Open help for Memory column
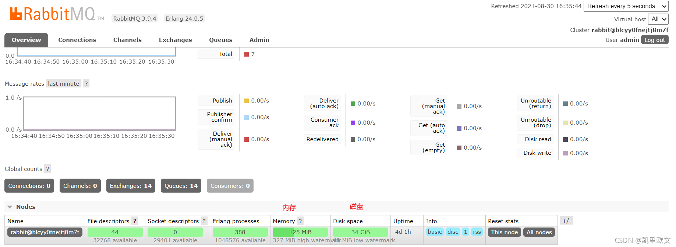 [300, 221]
